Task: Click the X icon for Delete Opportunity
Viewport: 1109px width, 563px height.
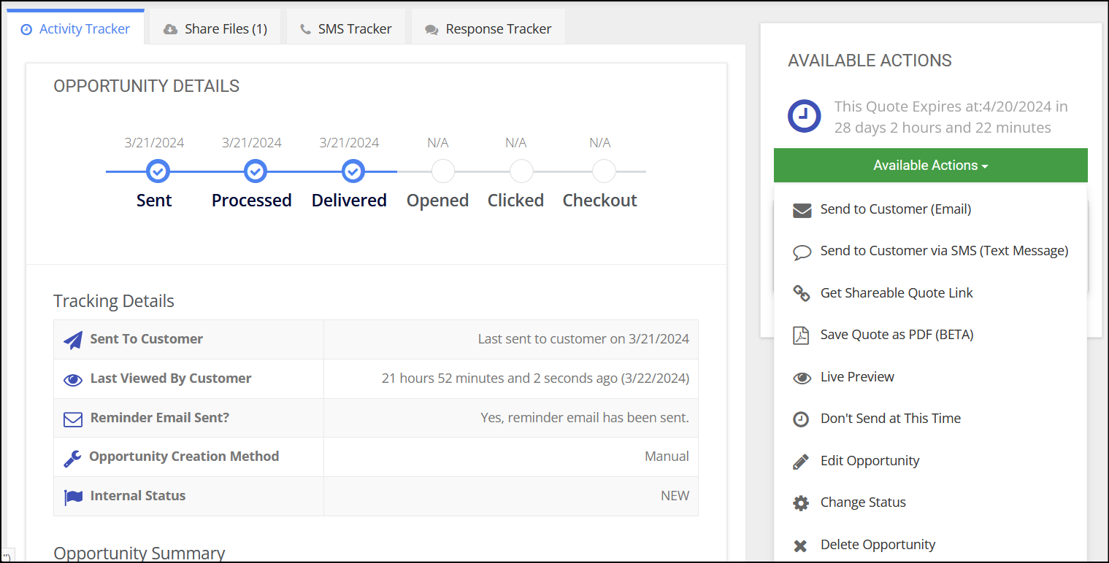Action: tap(801, 545)
